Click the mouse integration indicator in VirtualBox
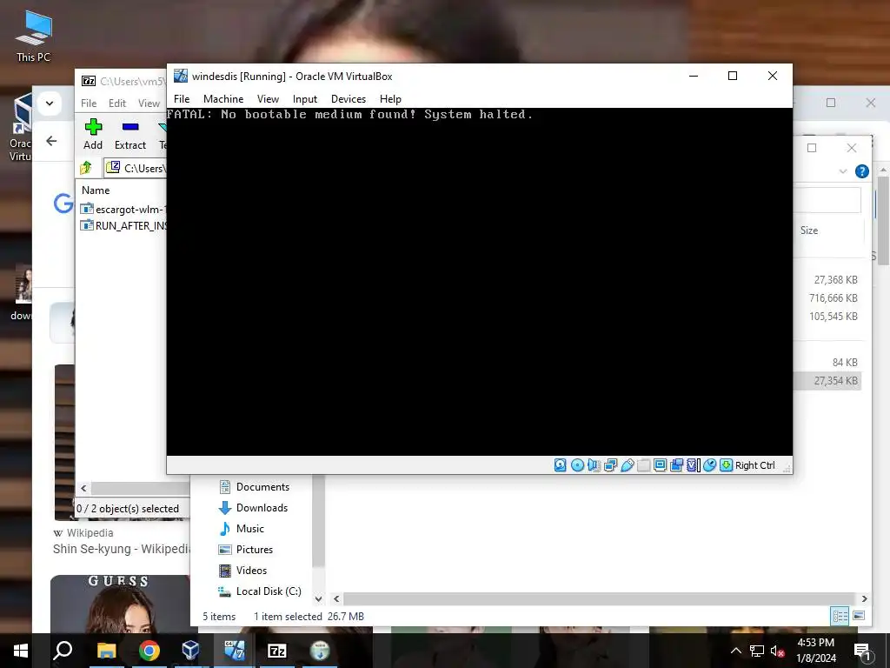 coord(709,465)
